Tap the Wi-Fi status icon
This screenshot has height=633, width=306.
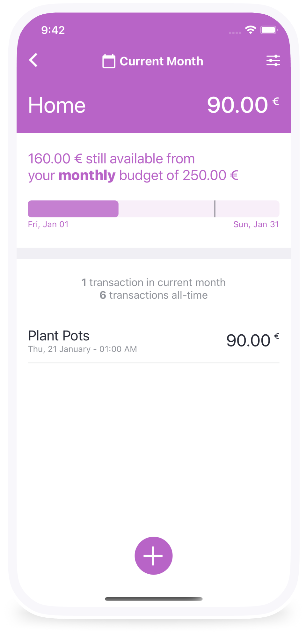coord(251,30)
